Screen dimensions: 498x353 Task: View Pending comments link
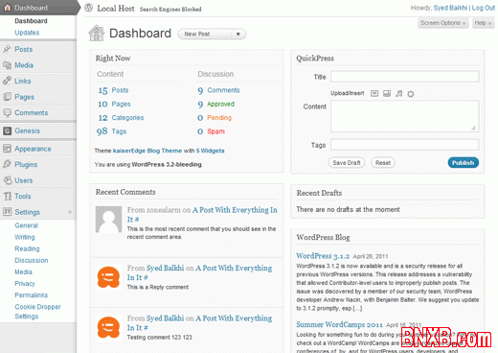pyautogui.click(x=219, y=118)
